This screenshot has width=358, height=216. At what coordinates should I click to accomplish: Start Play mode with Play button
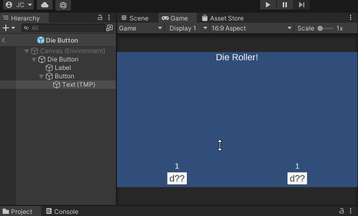click(268, 5)
